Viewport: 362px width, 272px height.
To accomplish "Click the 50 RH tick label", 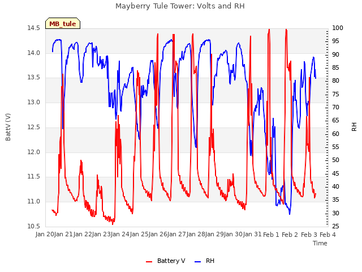I will click(x=335, y=160).
